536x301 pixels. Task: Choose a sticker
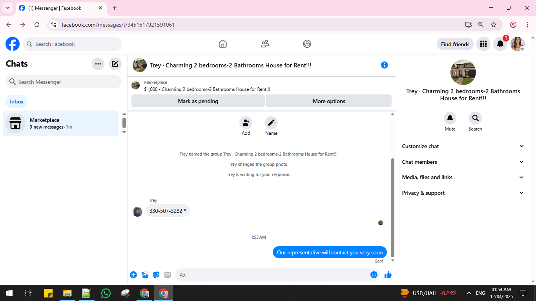(x=156, y=275)
